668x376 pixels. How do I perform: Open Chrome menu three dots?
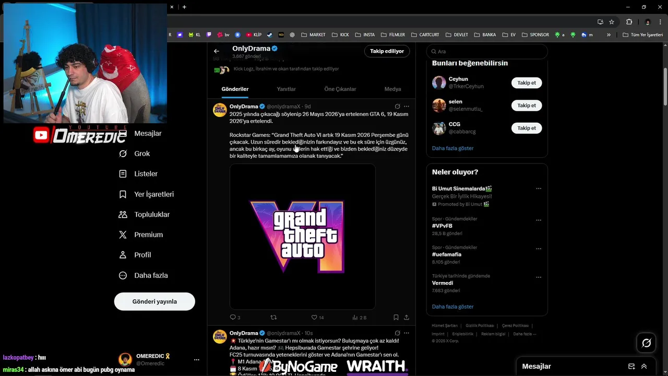[x=661, y=22]
